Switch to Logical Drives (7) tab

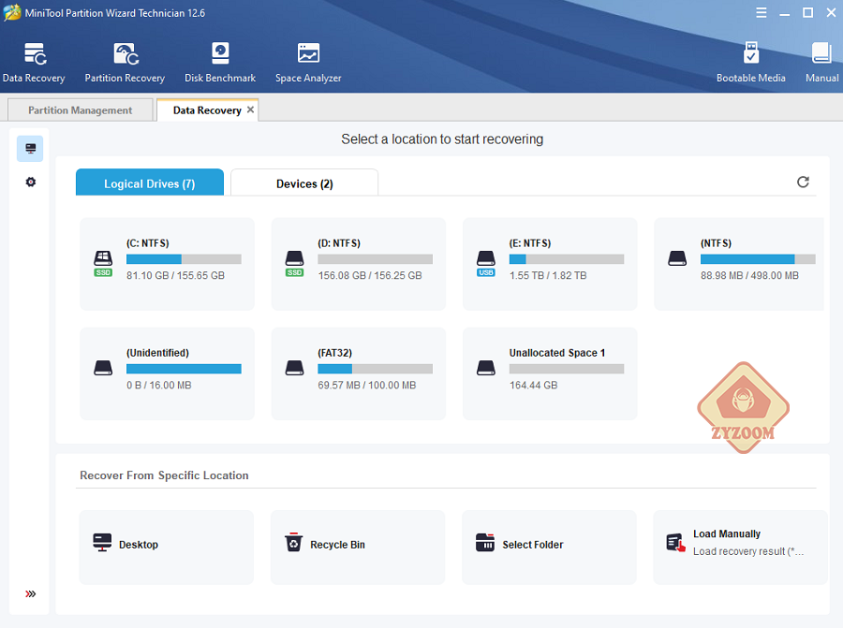[150, 183]
